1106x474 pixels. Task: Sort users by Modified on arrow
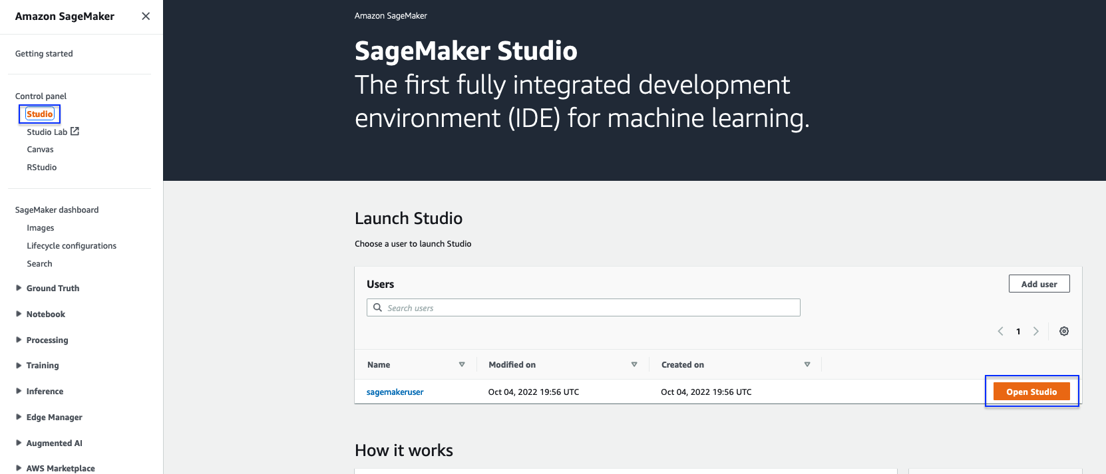pyautogui.click(x=634, y=364)
